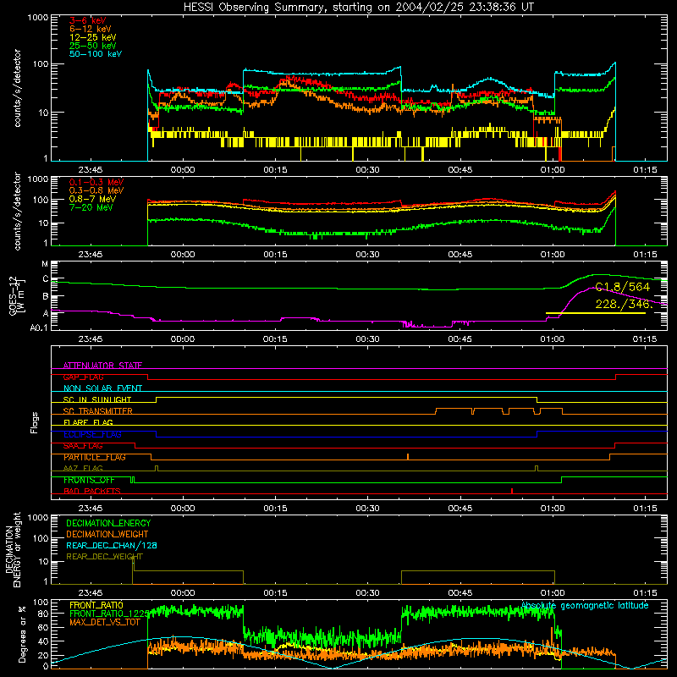This screenshot has height=677, width=677.
Task: Select the 0.1-0.3 MeV legend label
Action: (96, 182)
